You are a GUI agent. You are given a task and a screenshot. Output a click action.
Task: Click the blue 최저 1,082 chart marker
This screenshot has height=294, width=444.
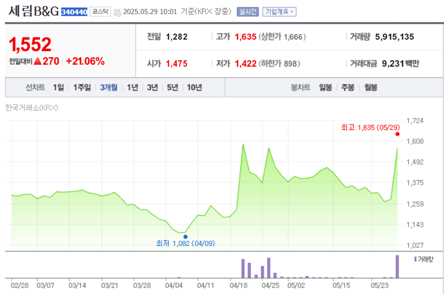(x=185, y=237)
